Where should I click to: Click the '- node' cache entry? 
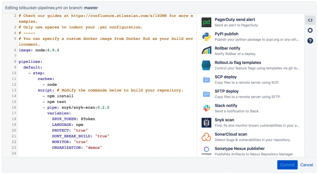pos(50,84)
